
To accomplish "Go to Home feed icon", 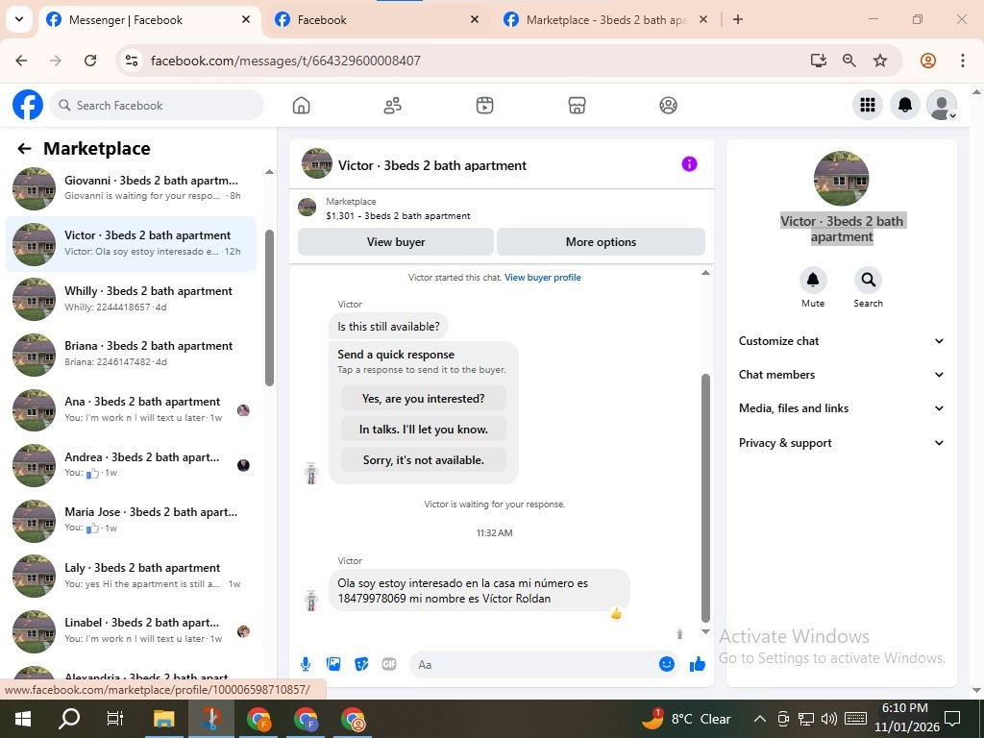I will [301, 106].
